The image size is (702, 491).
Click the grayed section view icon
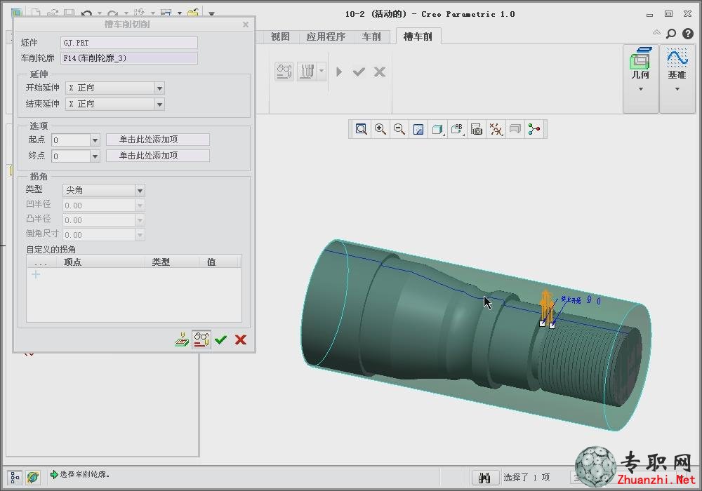(x=515, y=129)
